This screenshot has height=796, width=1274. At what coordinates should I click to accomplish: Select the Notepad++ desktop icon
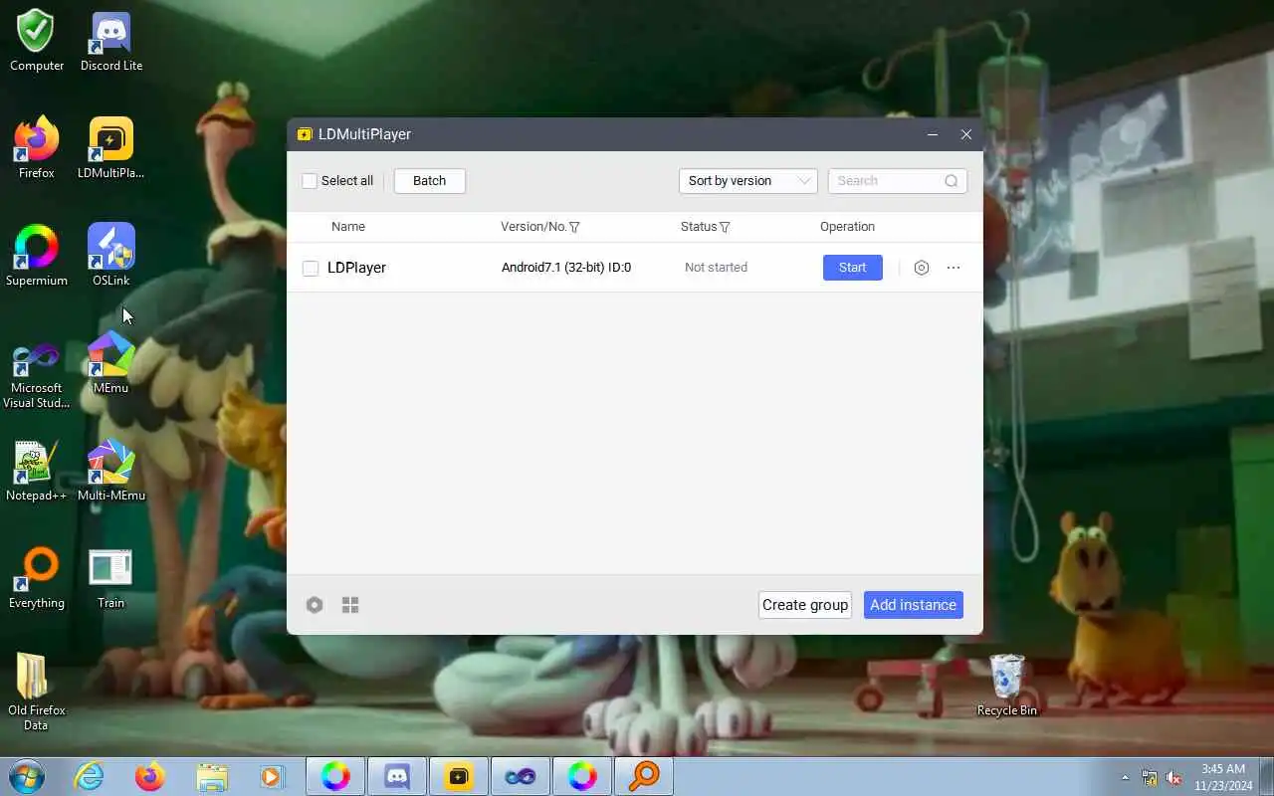pos(37,471)
